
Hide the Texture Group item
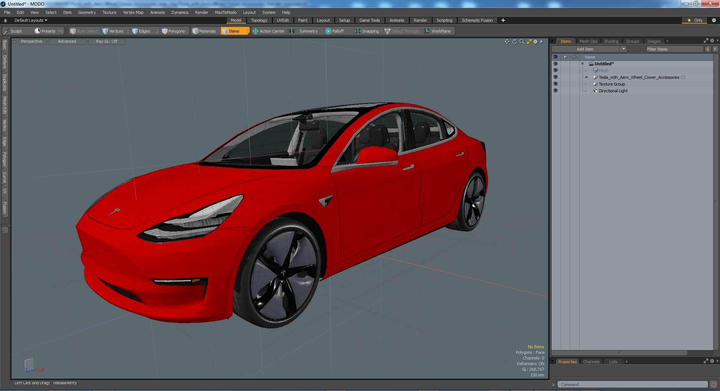coord(555,84)
